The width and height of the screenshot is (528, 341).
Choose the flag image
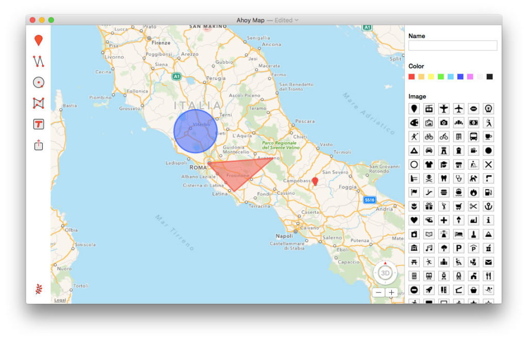click(x=414, y=192)
